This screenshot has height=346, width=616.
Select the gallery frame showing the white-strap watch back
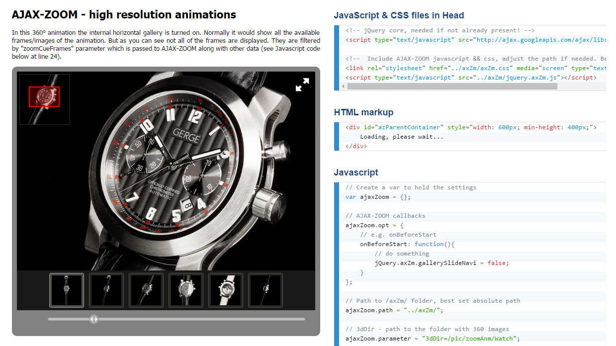click(226, 290)
